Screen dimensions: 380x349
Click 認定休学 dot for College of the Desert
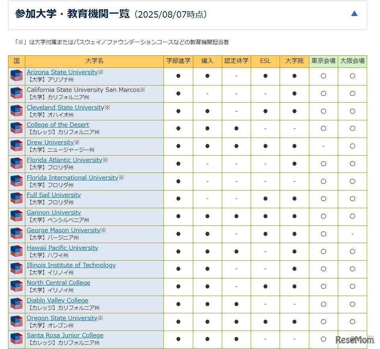point(236,128)
